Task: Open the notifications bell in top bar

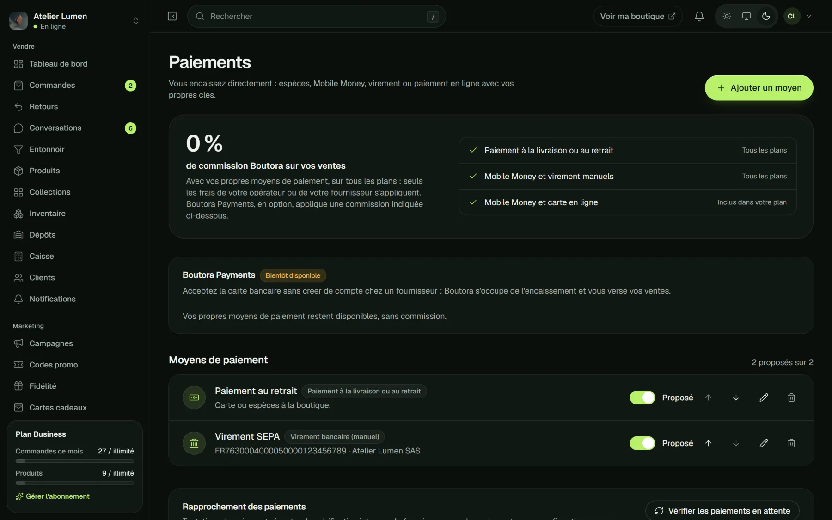Action: [699, 16]
